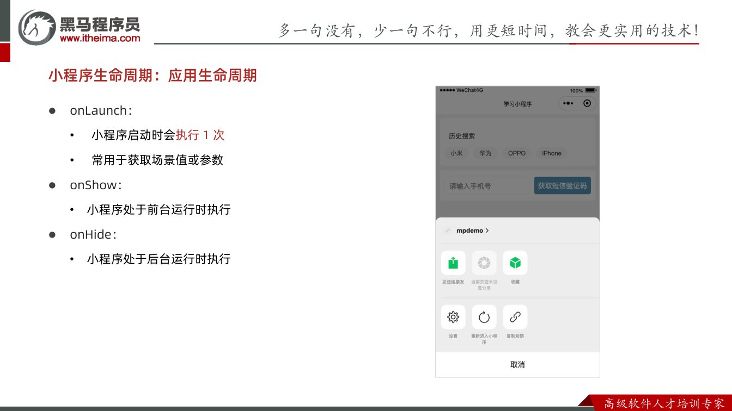Screen dimensions: 732x411
Task: Click the 学习小程序 page title
Action: click(x=517, y=104)
